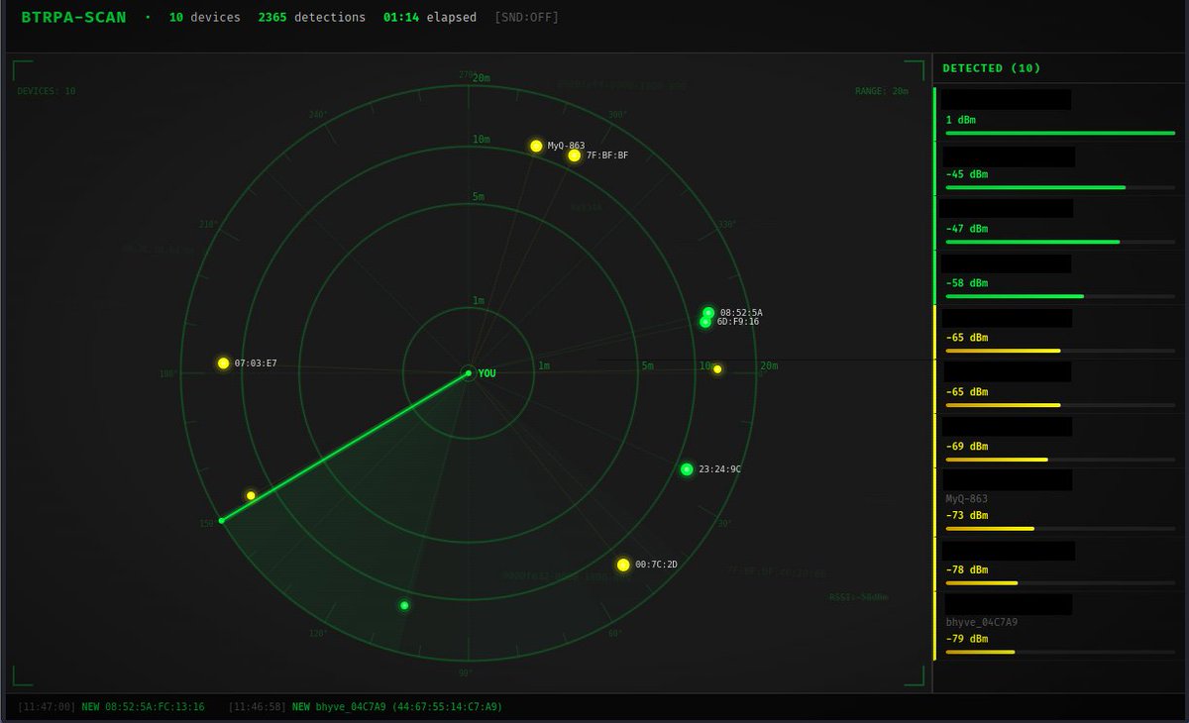Select the 23:24:9C green radar blip
This screenshot has height=723, width=1189.
click(x=687, y=469)
